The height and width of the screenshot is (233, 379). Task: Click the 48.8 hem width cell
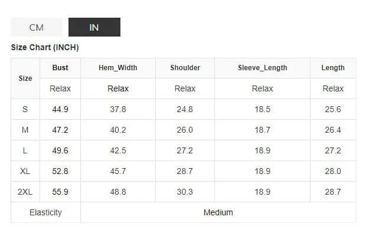point(118,192)
